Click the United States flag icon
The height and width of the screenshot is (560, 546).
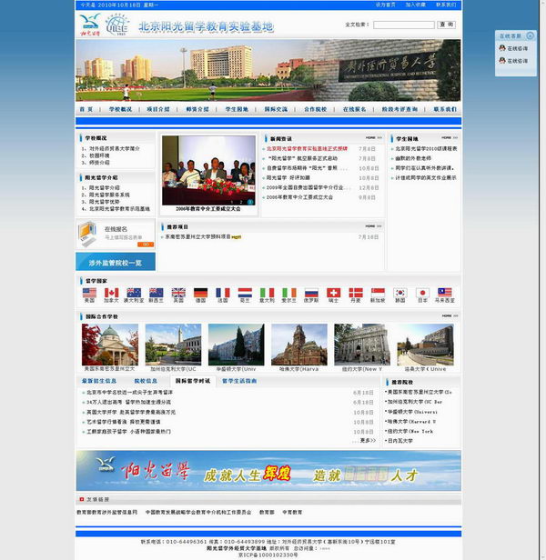(89, 293)
